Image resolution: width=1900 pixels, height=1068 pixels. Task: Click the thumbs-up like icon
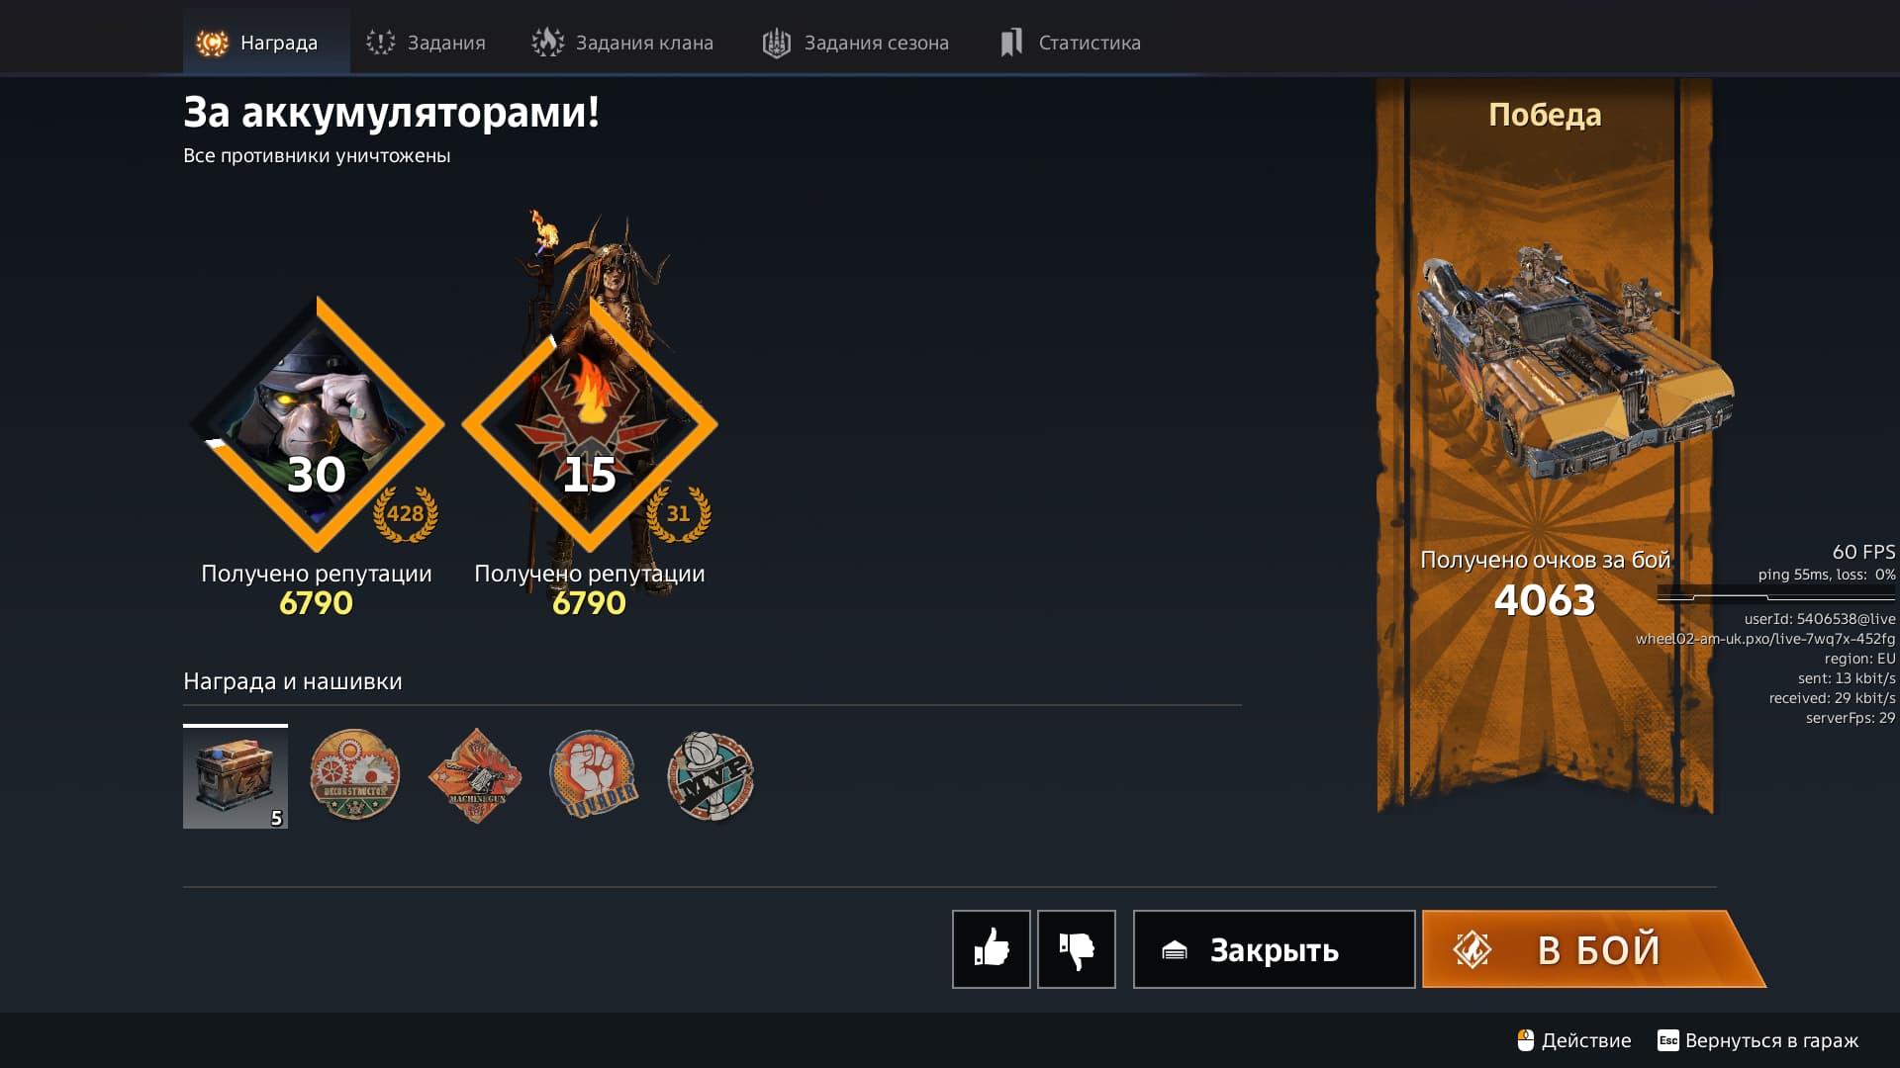coord(991,949)
